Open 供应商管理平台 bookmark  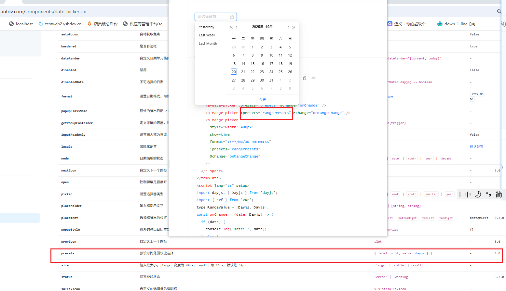[x=144, y=24]
